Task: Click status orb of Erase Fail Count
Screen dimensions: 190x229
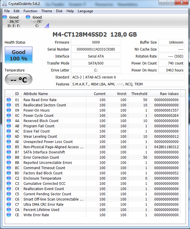Action: 9,131
